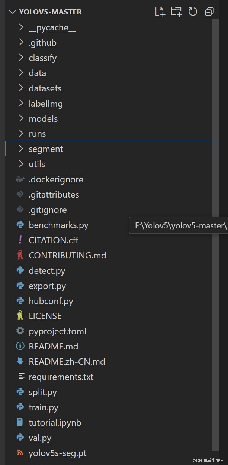Expand the .github folder chevron
Screen dimensions: 228x465
point(21,43)
